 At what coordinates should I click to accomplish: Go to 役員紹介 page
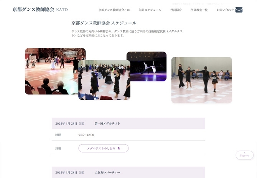tap(176, 10)
